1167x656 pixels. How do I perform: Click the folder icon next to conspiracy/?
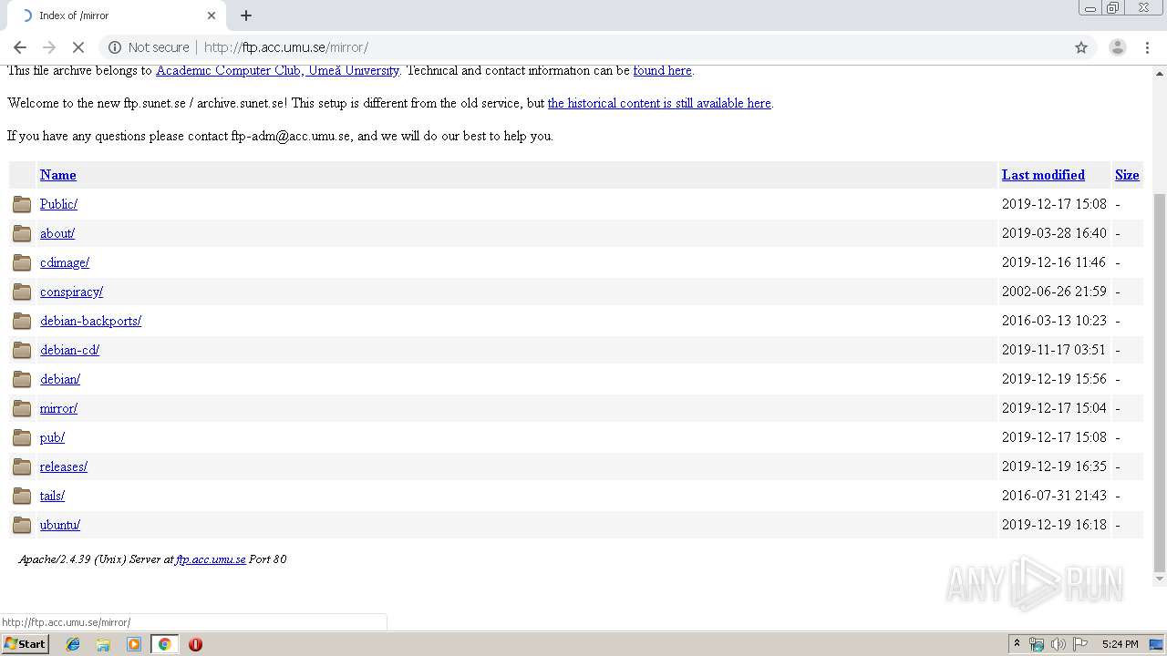(x=22, y=292)
